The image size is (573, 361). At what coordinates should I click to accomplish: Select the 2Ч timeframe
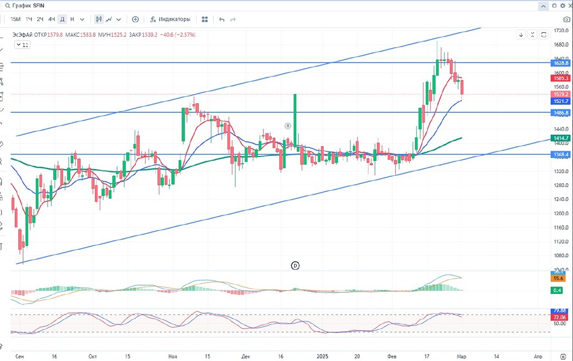[x=40, y=19]
